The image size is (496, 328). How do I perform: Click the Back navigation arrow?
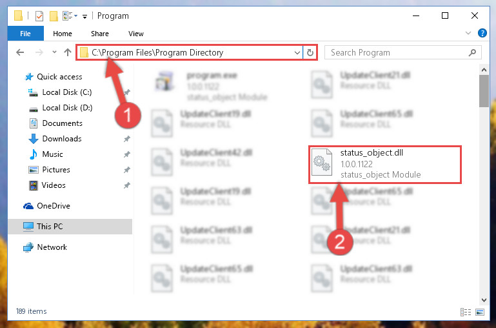20,52
